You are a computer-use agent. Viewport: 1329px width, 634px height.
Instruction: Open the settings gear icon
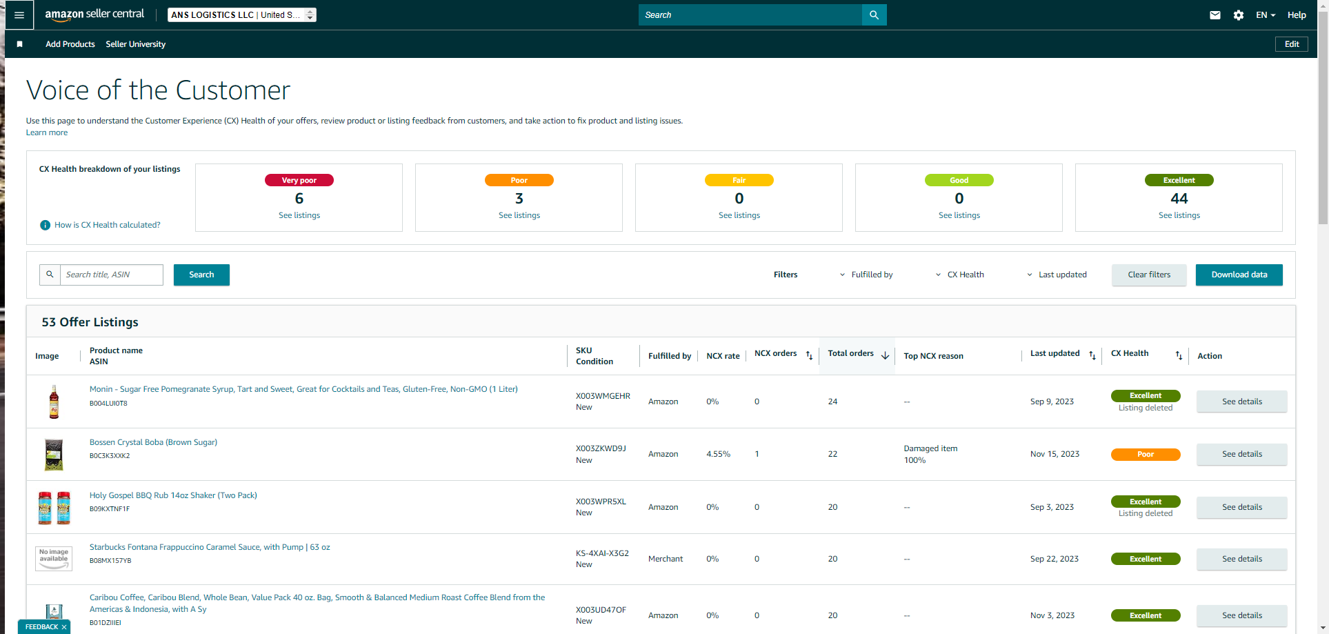(1239, 15)
